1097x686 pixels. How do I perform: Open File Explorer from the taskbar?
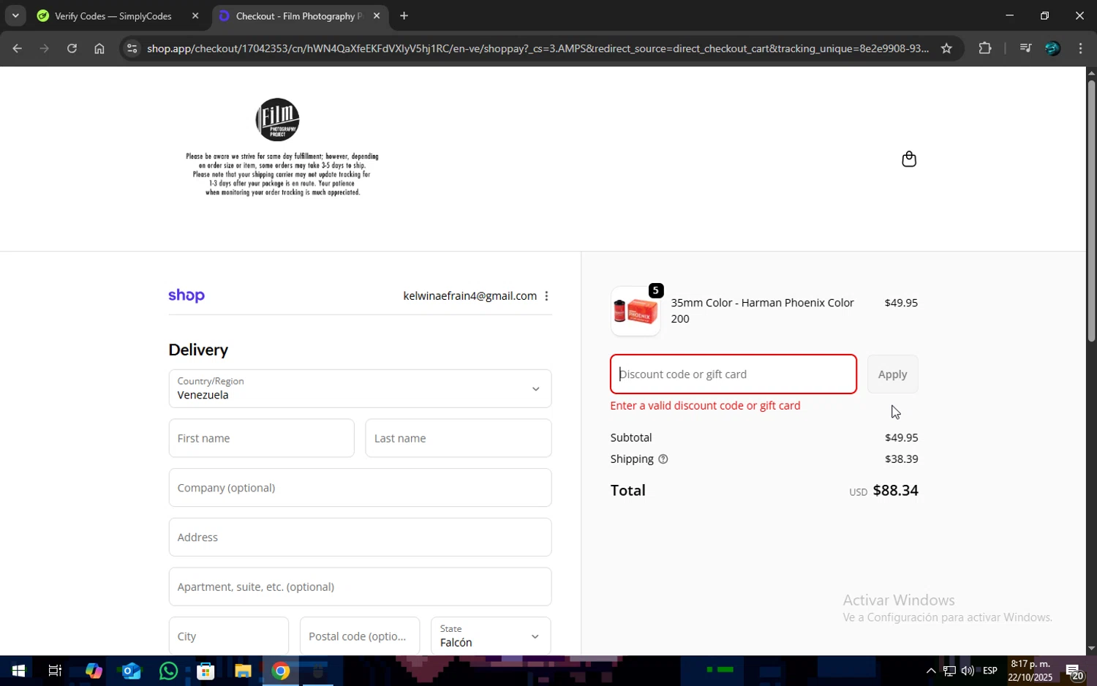click(x=243, y=671)
